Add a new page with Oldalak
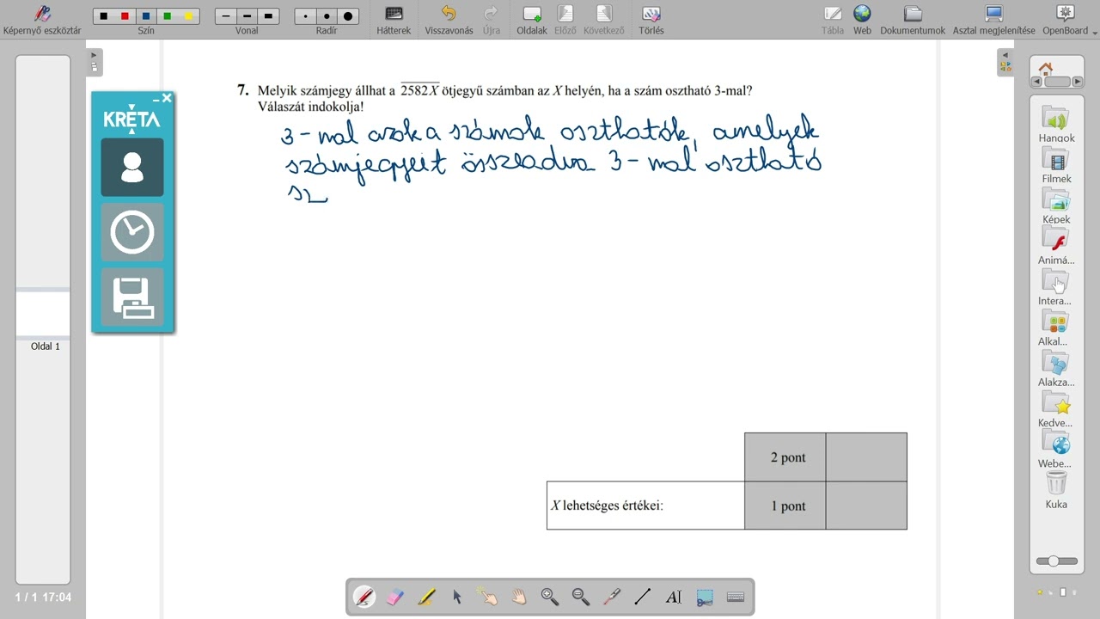Image resolution: width=1100 pixels, height=619 pixels. (532, 20)
